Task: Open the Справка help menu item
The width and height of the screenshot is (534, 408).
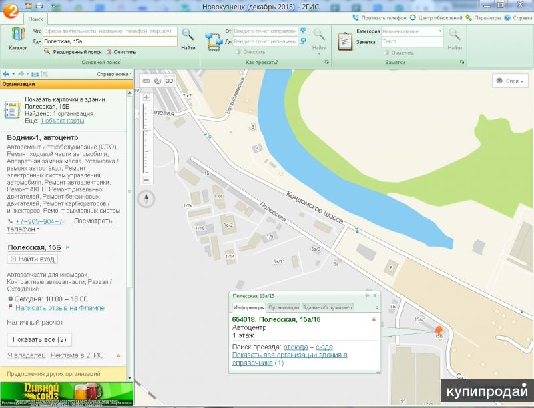Action: click(518, 18)
